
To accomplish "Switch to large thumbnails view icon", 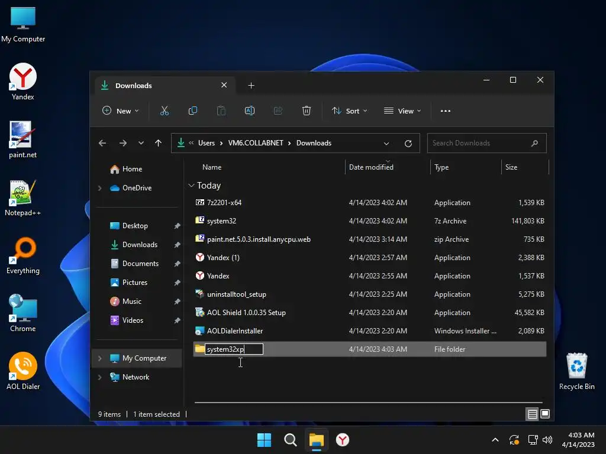I will (545, 414).
